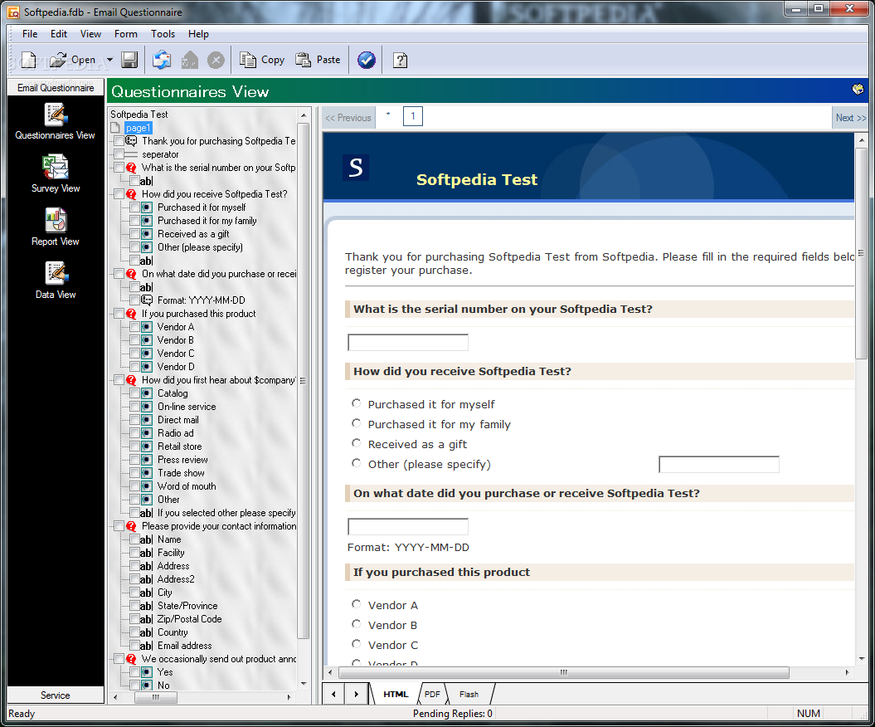Click the help question mark toolbar icon
Screen dimensions: 875x727
tap(400, 60)
